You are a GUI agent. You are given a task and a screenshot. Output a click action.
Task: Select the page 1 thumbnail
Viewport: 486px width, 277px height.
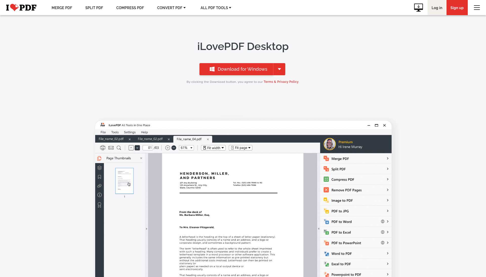pyautogui.click(x=124, y=181)
